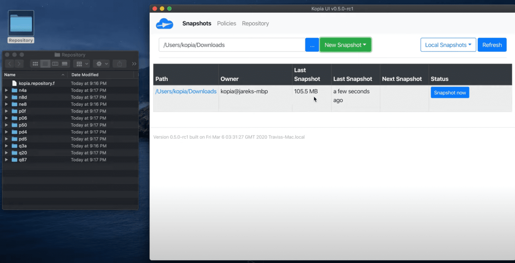Sort Finder list by Name column
This screenshot has width=515, height=263.
point(34,75)
